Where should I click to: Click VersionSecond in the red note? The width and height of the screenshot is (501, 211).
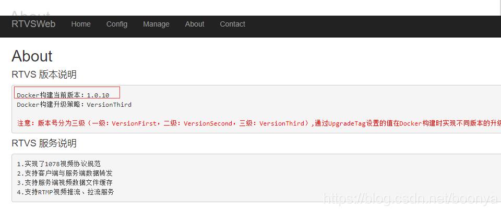tap(208, 123)
